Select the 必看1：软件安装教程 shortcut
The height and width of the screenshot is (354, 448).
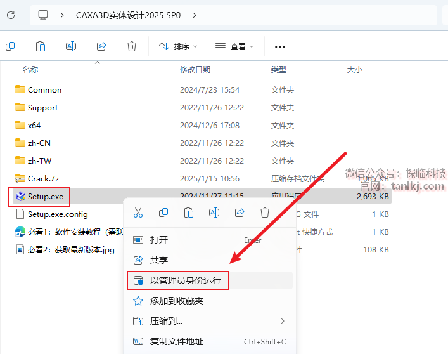point(75,232)
